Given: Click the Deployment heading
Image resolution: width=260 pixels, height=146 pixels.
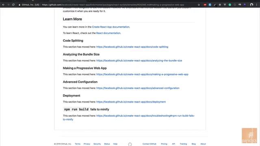Looking at the screenshot, I should (x=71, y=96).
